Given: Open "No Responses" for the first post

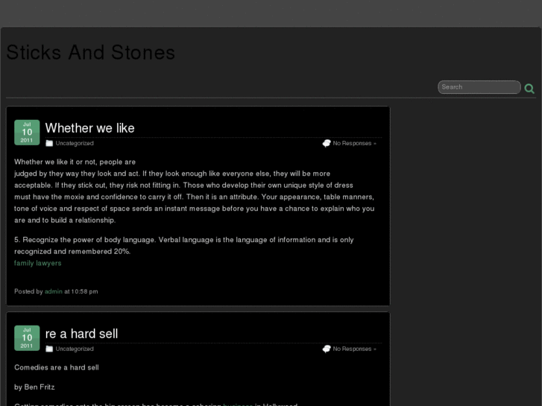Looking at the screenshot, I should (354, 143).
